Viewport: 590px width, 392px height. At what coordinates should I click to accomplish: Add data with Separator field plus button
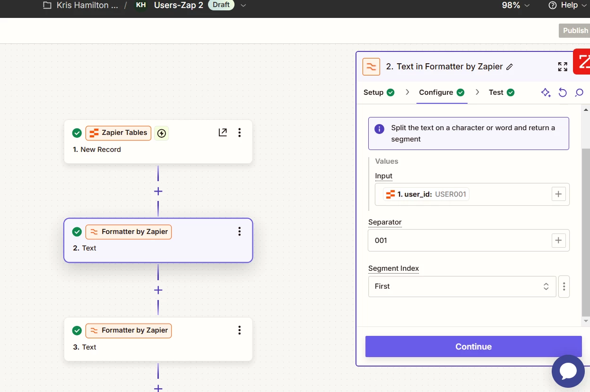point(559,241)
